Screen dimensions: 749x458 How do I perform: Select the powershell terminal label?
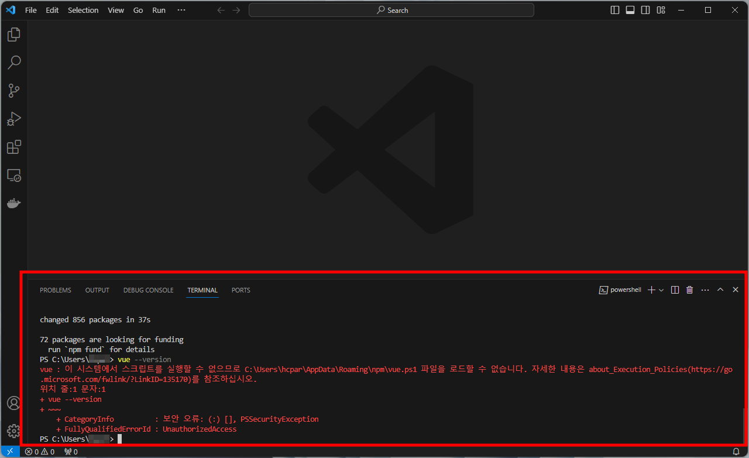(620, 290)
